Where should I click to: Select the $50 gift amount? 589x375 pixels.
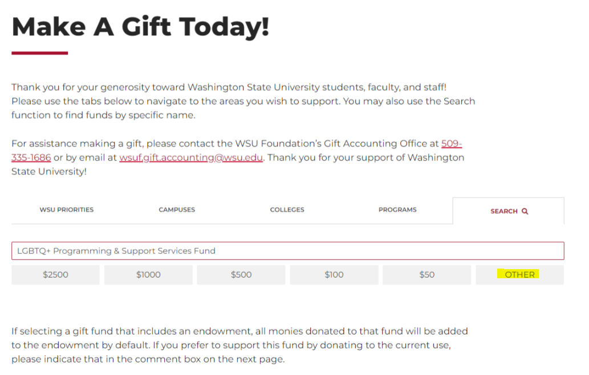coord(426,275)
